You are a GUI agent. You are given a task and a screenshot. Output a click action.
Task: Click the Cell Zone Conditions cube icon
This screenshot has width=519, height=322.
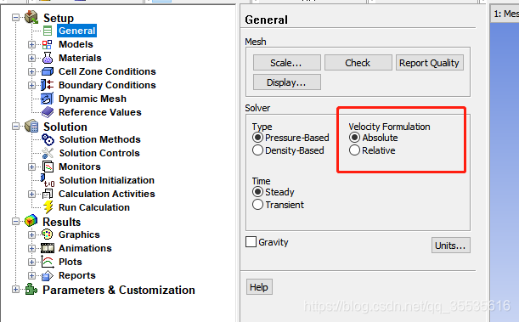coord(48,71)
